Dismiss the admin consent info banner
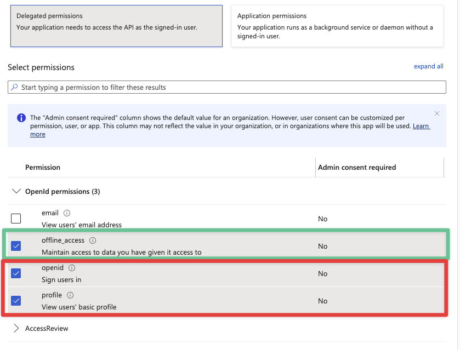 click(x=437, y=113)
